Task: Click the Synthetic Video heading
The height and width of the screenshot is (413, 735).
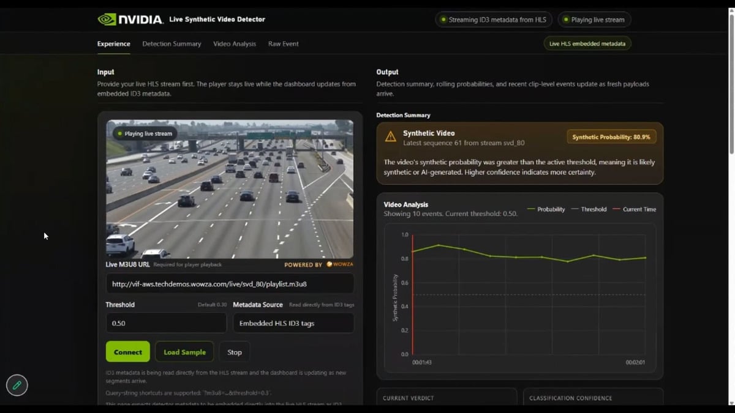Action: pos(429,133)
